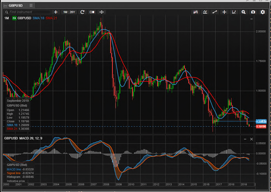The width and height of the screenshot is (271, 192).
Task: Click the 1.50000 price axis label
Action: tap(261, 91)
